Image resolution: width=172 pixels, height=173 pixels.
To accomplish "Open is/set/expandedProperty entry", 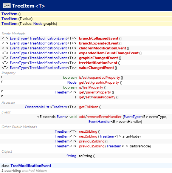I will click(99, 78).
